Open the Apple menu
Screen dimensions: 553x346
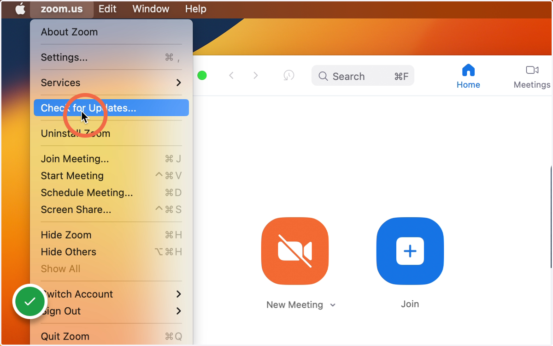pyautogui.click(x=20, y=9)
